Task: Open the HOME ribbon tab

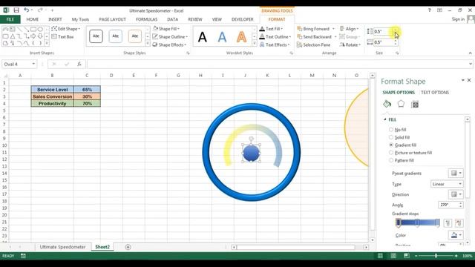Action: (x=33, y=19)
